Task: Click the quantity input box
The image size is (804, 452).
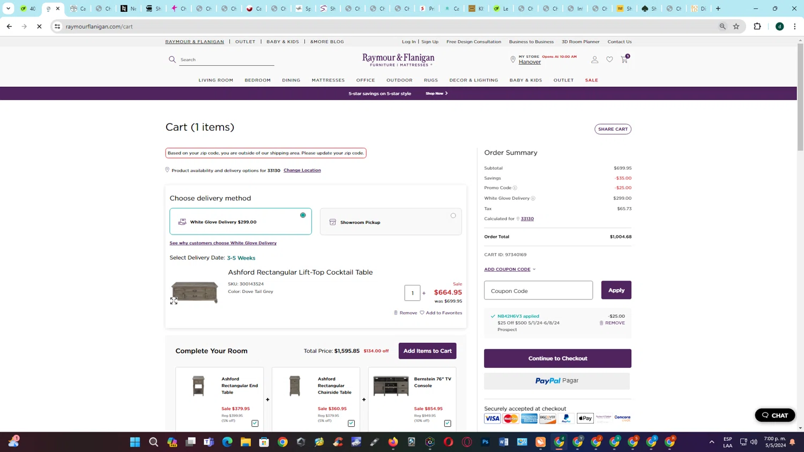Action: [412, 293]
